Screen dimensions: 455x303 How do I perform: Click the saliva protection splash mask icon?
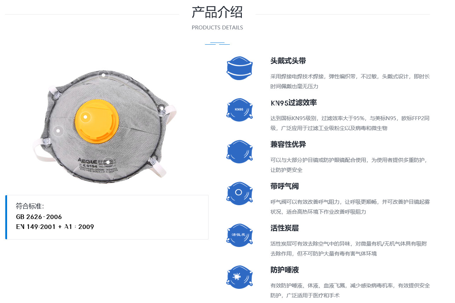point(240,277)
